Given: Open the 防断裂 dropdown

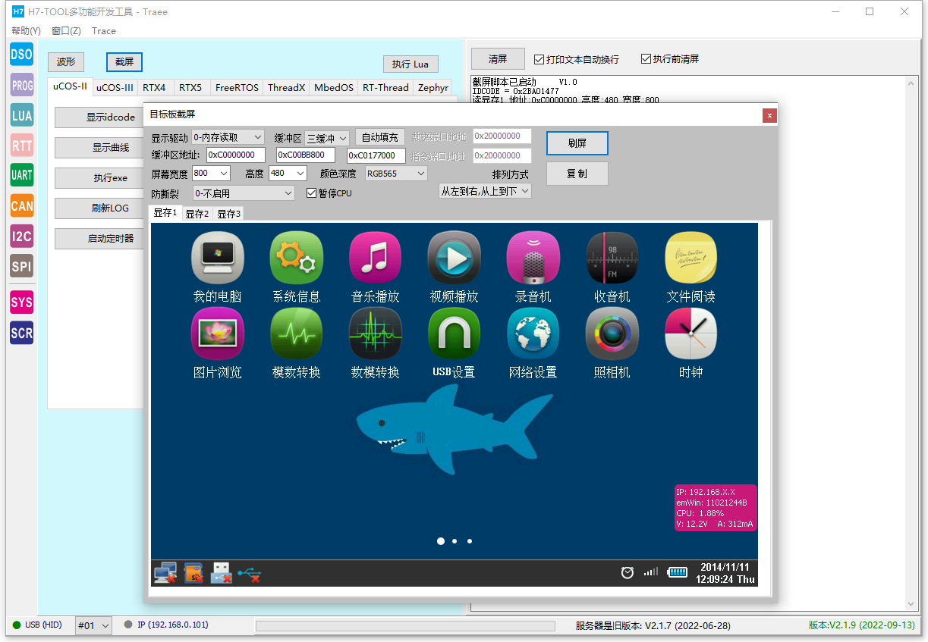Looking at the screenshot, I should click(x=244, y=193).
